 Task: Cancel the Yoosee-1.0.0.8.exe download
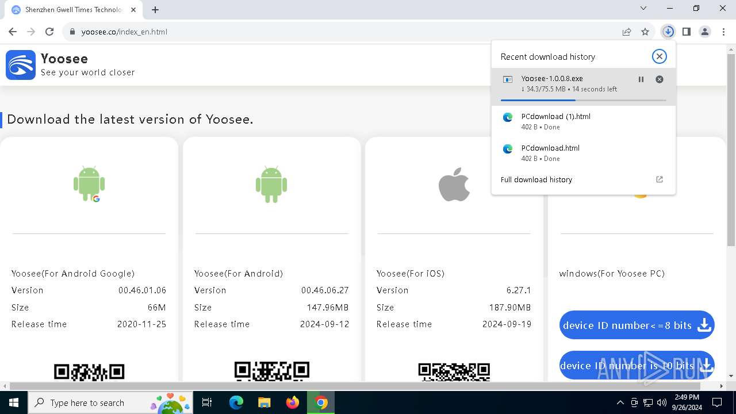click(660, 79)
